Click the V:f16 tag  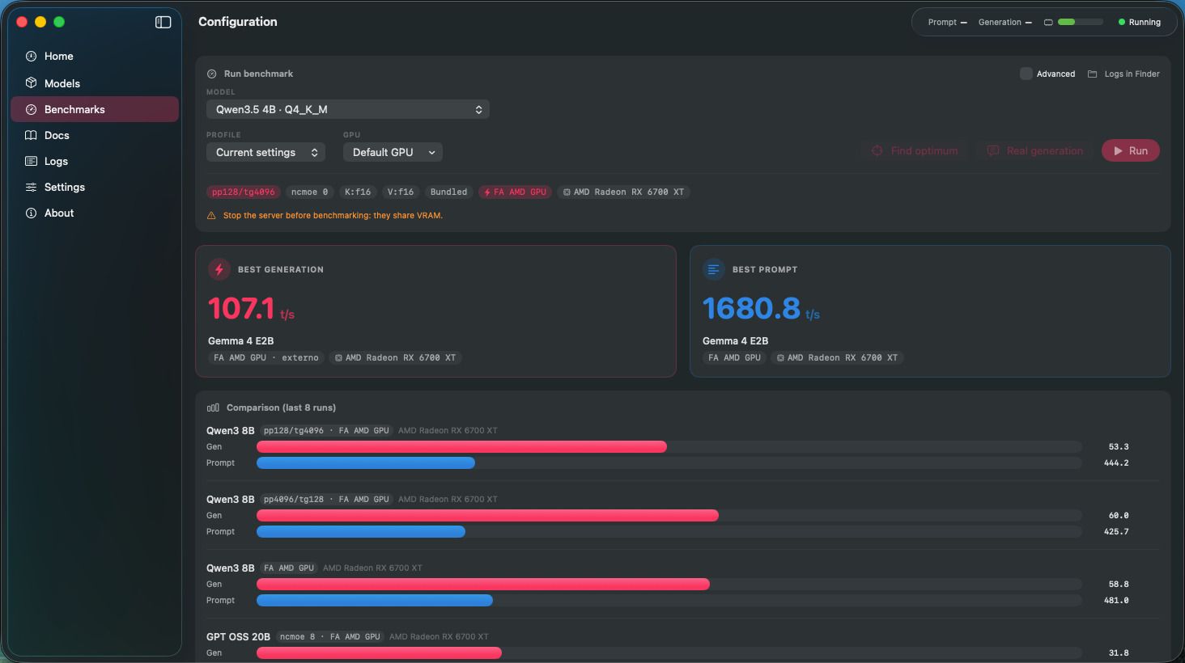coord(401,192)
